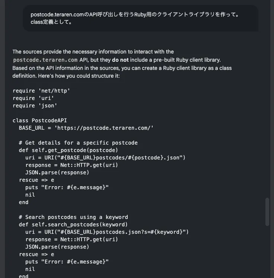The width and height of the screenshot is (274, 278).
Task: Click the sentence starting "The sources provide"
Action: click(93, 52)
